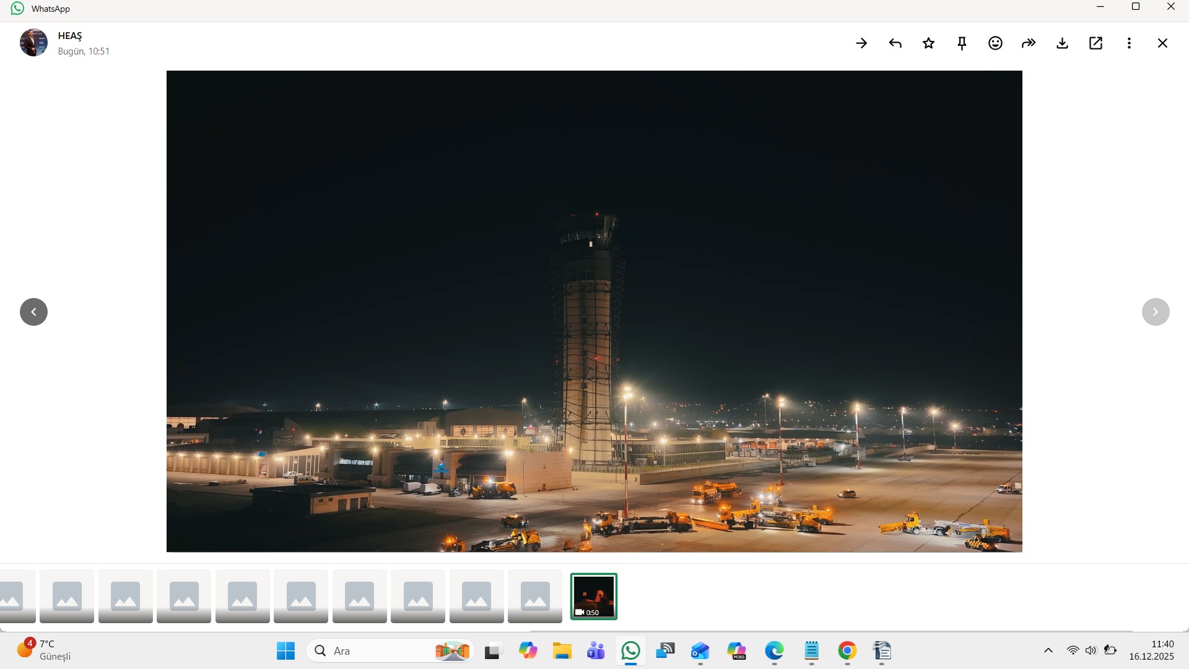
Task: Open media in another app
Action: pos(1095,43)
